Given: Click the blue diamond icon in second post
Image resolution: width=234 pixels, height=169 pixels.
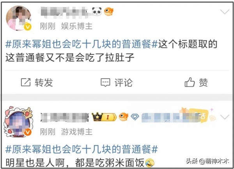Looking at the screenshot, I should pos(135,117).
